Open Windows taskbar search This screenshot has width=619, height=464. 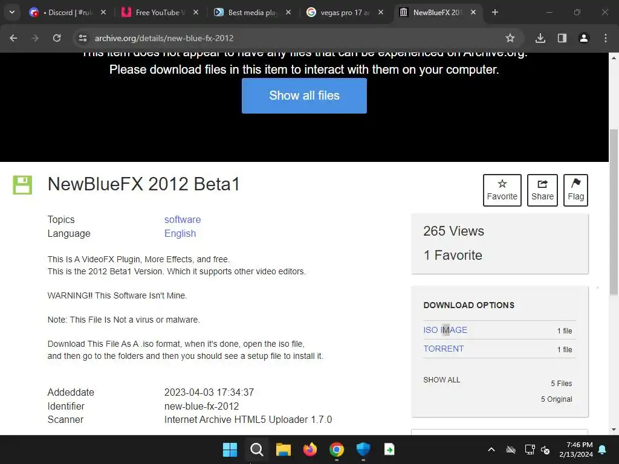tap(256, 449)
